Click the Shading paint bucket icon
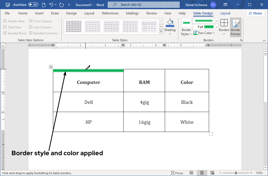Screen dimensions: 268x176 tap(170, 23)
